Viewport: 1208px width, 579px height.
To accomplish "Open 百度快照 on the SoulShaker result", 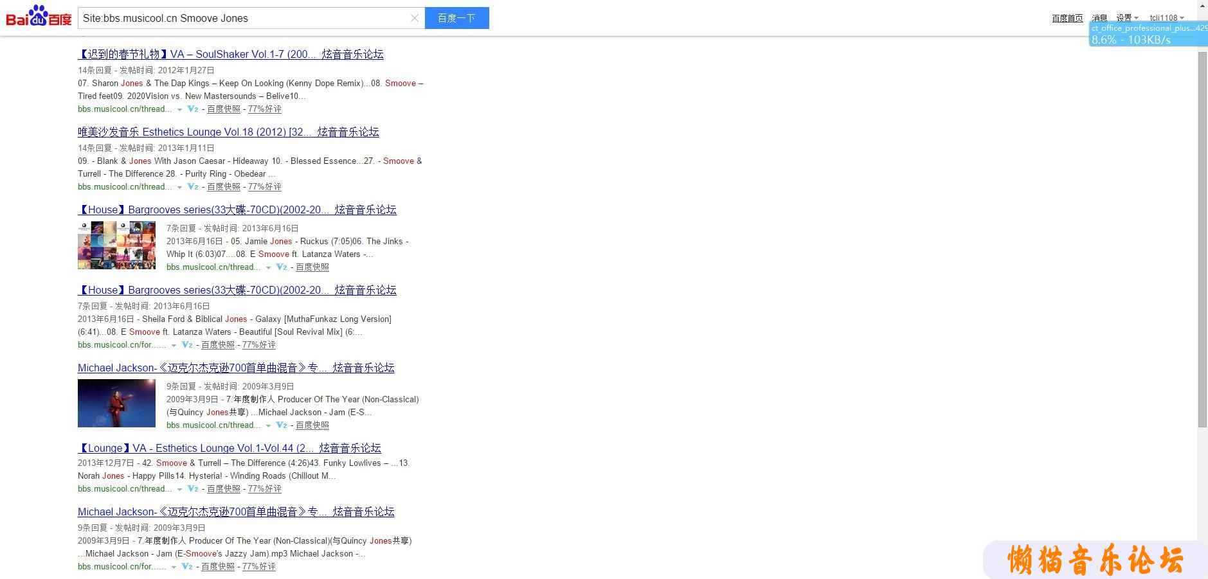I will click(224, 109).
